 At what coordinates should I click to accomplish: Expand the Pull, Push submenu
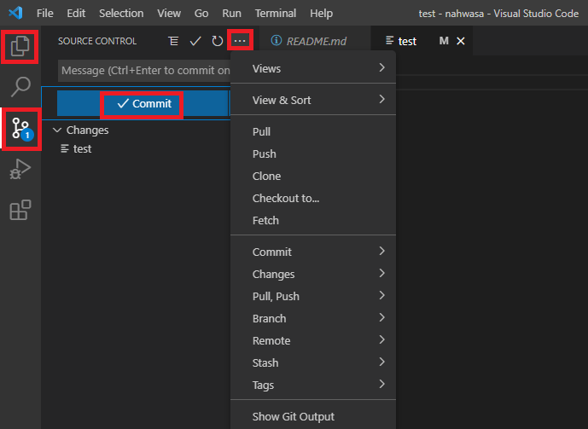tap(313, 296)
